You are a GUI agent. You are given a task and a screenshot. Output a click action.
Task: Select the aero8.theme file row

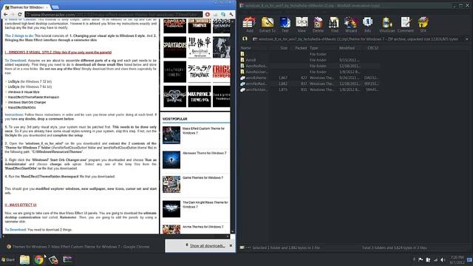point(310,78)
